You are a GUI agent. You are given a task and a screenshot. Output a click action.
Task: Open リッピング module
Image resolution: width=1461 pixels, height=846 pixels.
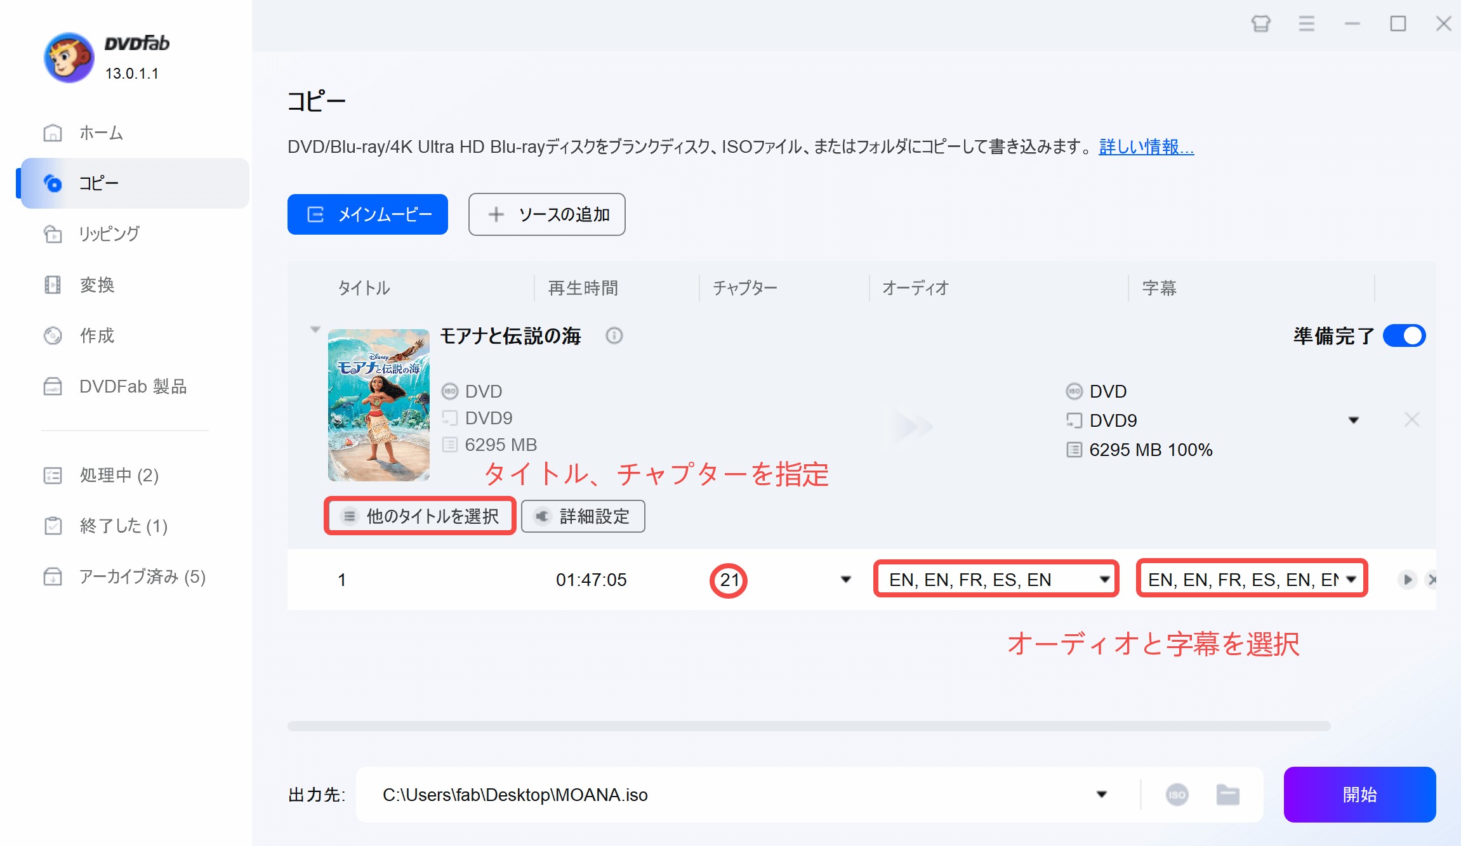[135, 234]
